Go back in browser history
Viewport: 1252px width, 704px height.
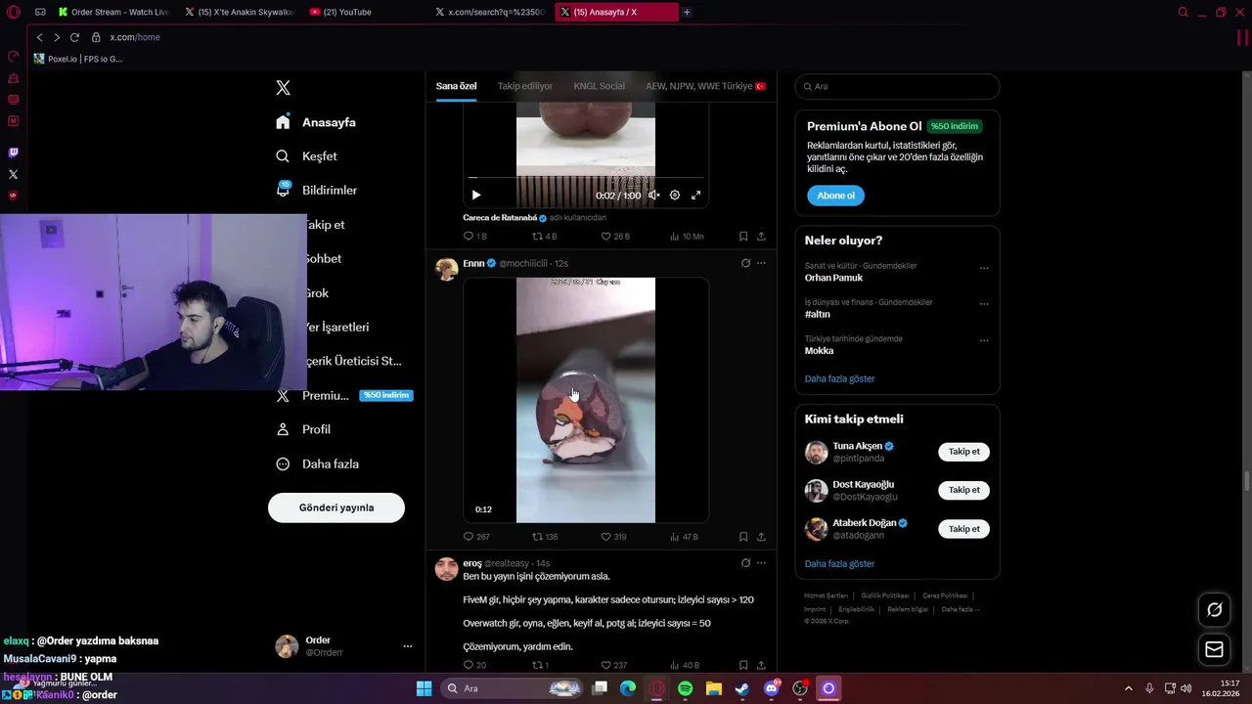tap(39, 37)
